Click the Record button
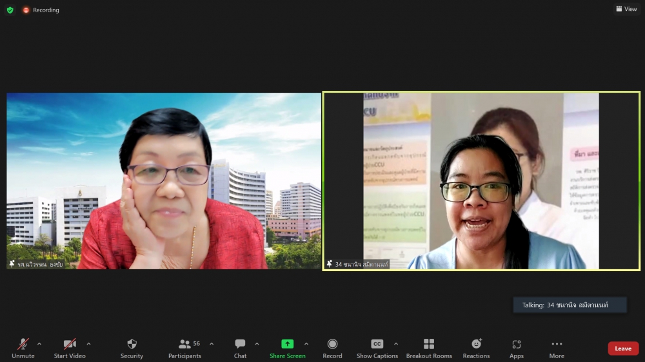 point(332,348)
